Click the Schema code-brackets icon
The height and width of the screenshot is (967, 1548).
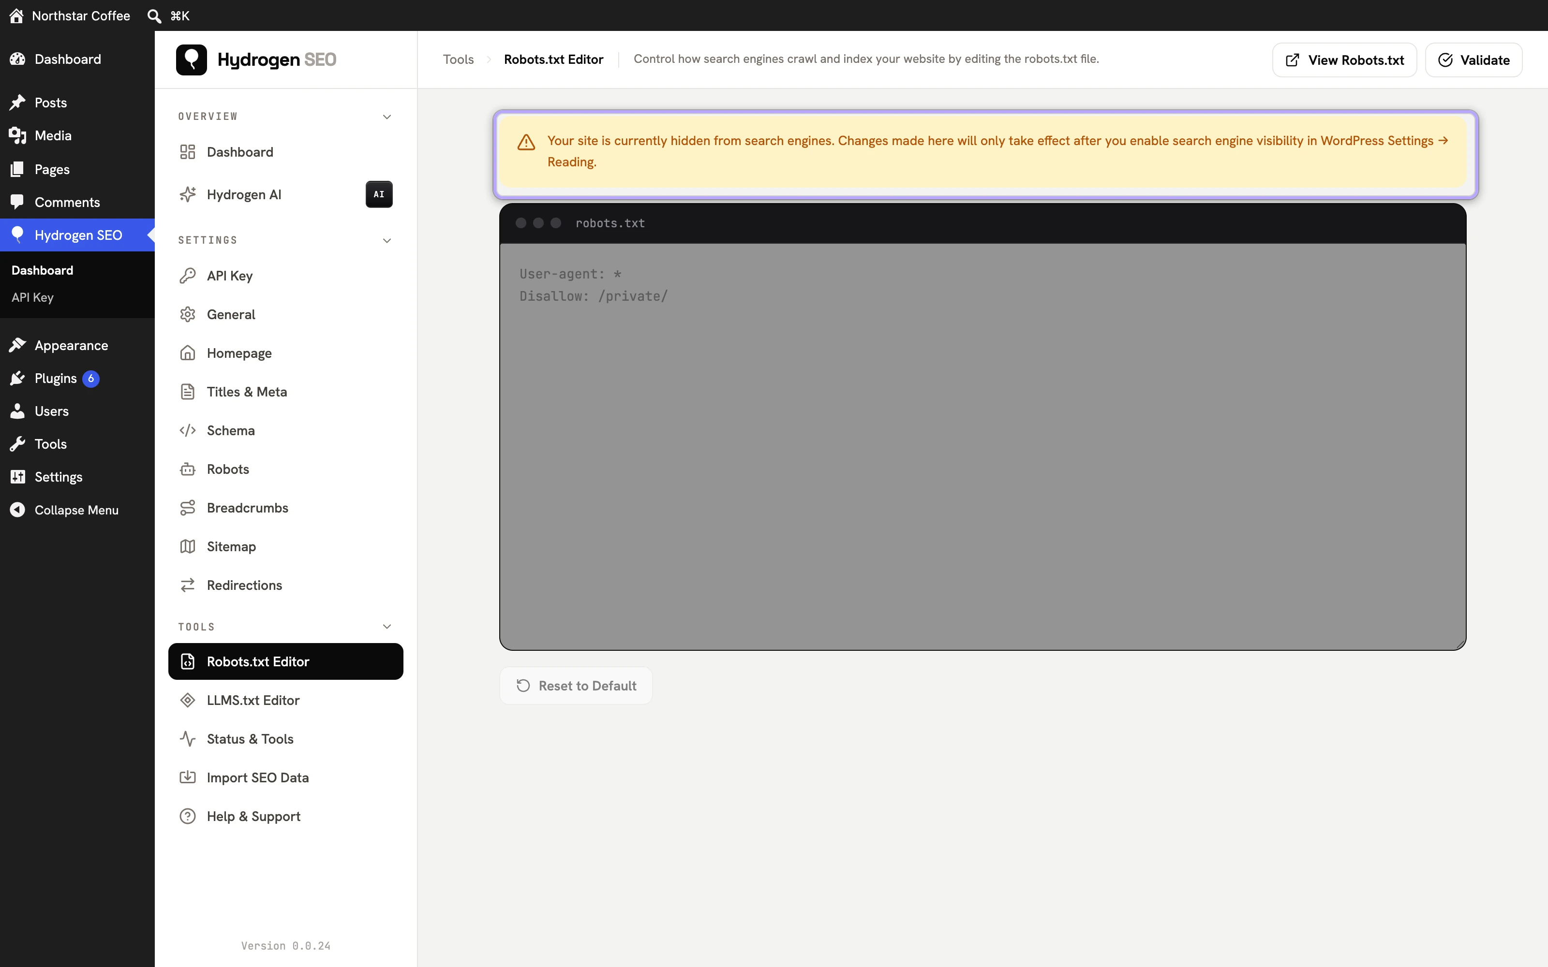(187, 430)
